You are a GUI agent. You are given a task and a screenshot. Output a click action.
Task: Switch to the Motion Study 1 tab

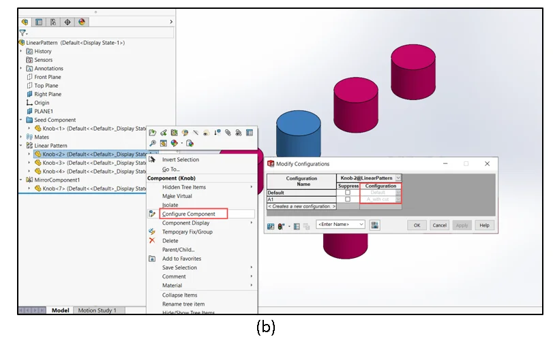(x=97, y=310)
